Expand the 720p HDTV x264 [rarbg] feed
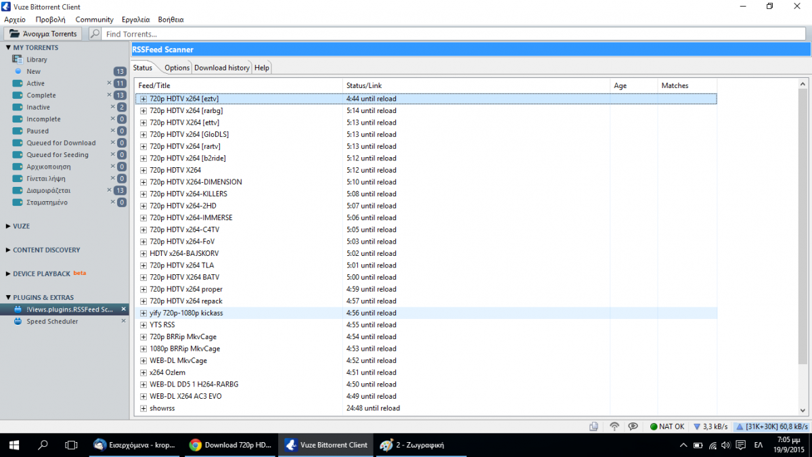The image size is (812, 457). pyautogui.click(x=143, y=110)
